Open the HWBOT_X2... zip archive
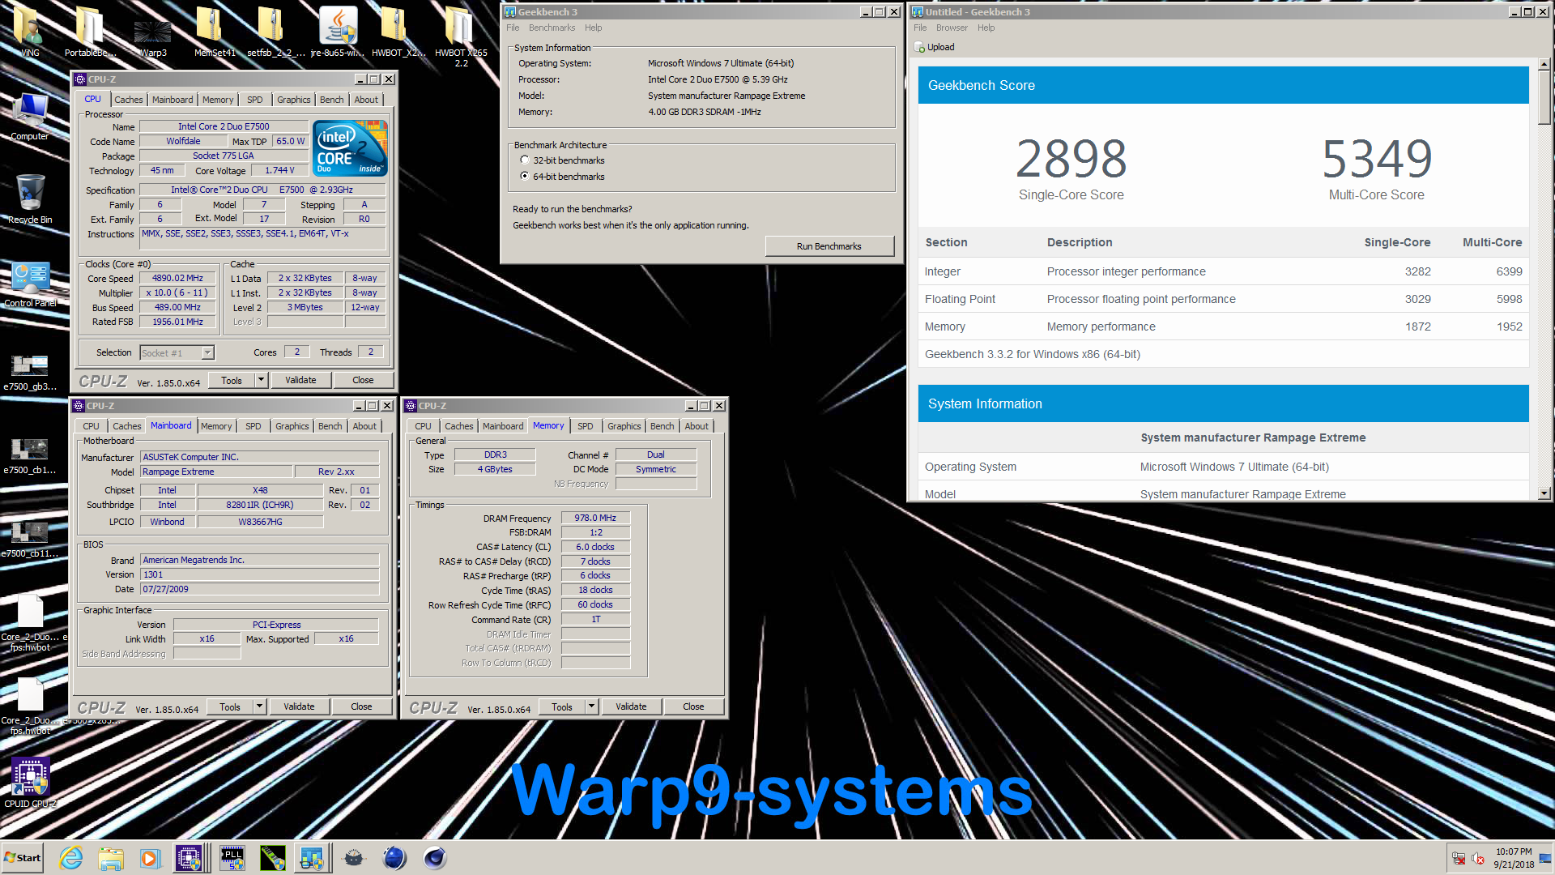The width and height of the screenshot is (1555, 875). (x=398, y=31)
